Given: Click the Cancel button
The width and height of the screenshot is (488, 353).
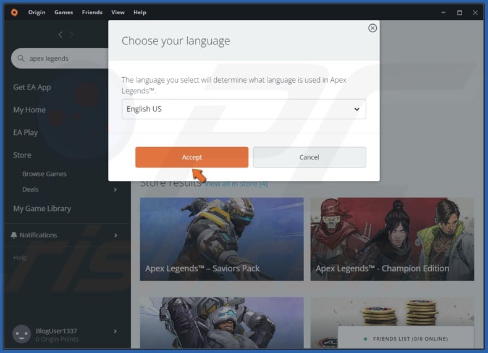Looking at the screenshot, I should click(309, 158).
